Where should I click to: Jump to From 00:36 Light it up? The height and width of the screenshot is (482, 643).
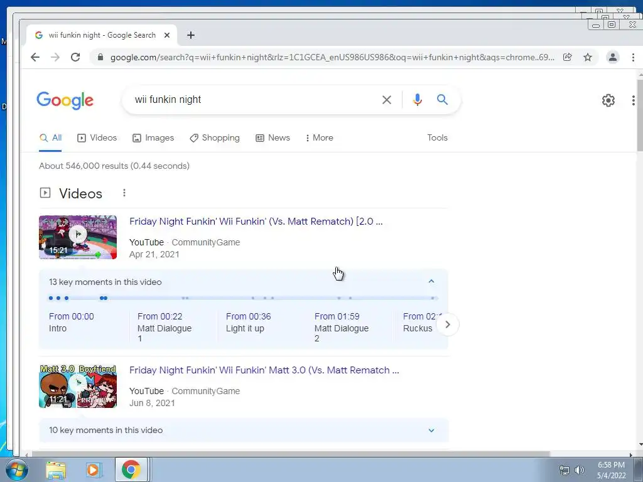pos(248,322)
